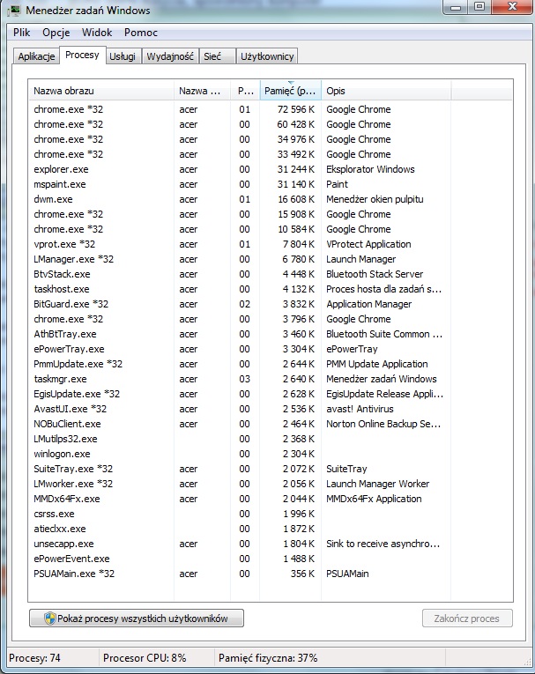Image resolution: width=535 pixels, height=674 pixels.
Task: Open the Pomoc menu
Action: (x=141, y=33)
